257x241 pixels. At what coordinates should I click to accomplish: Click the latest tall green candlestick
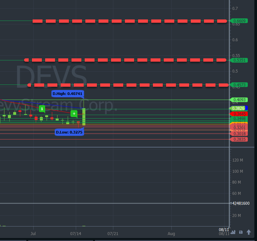click(x=84, y=117)
